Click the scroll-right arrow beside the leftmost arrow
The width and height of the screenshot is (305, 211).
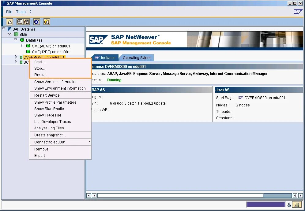pyautogui.click(x=94, y=195)
